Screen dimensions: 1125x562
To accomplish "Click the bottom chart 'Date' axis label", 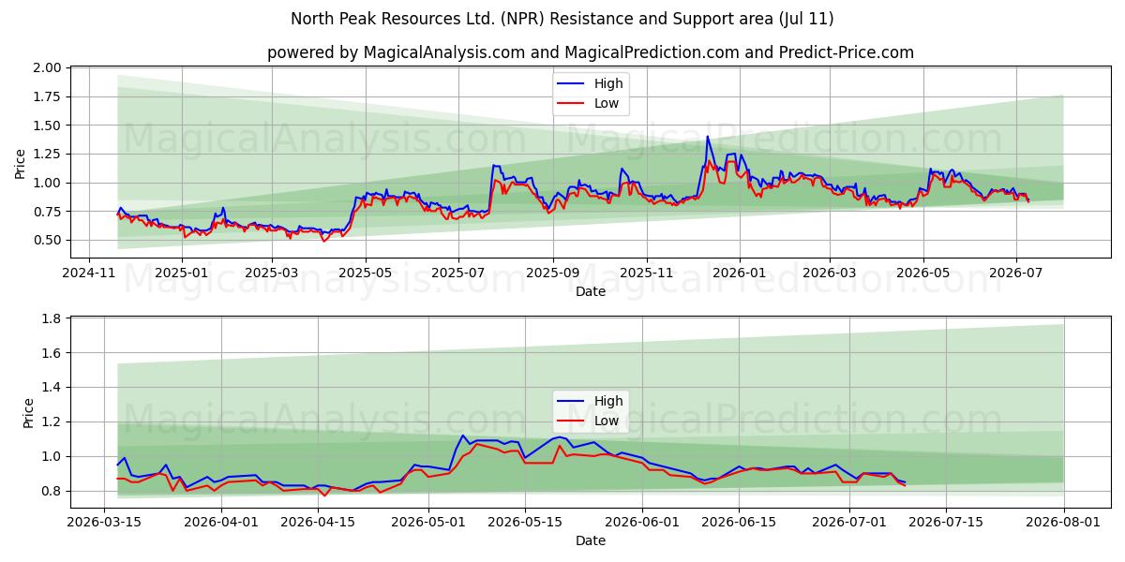I will click(x=591, y=540).
